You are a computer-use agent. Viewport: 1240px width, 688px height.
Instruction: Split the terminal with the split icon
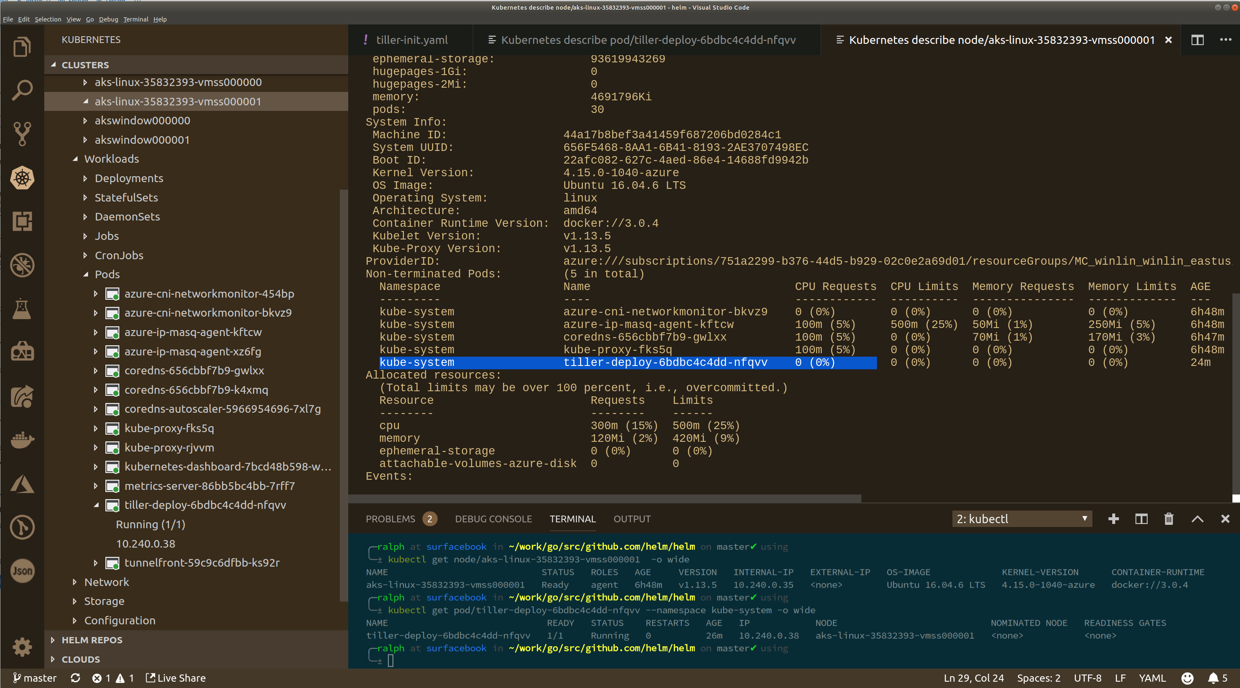(1141, 519)
